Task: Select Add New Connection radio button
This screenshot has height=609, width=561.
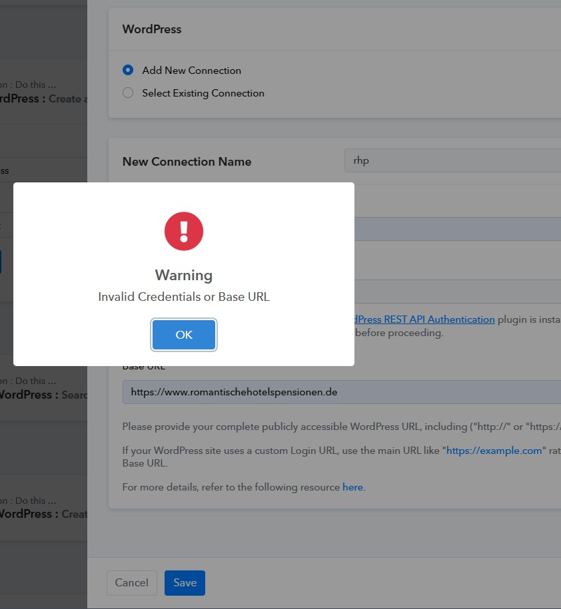Action: coord(128,70)
